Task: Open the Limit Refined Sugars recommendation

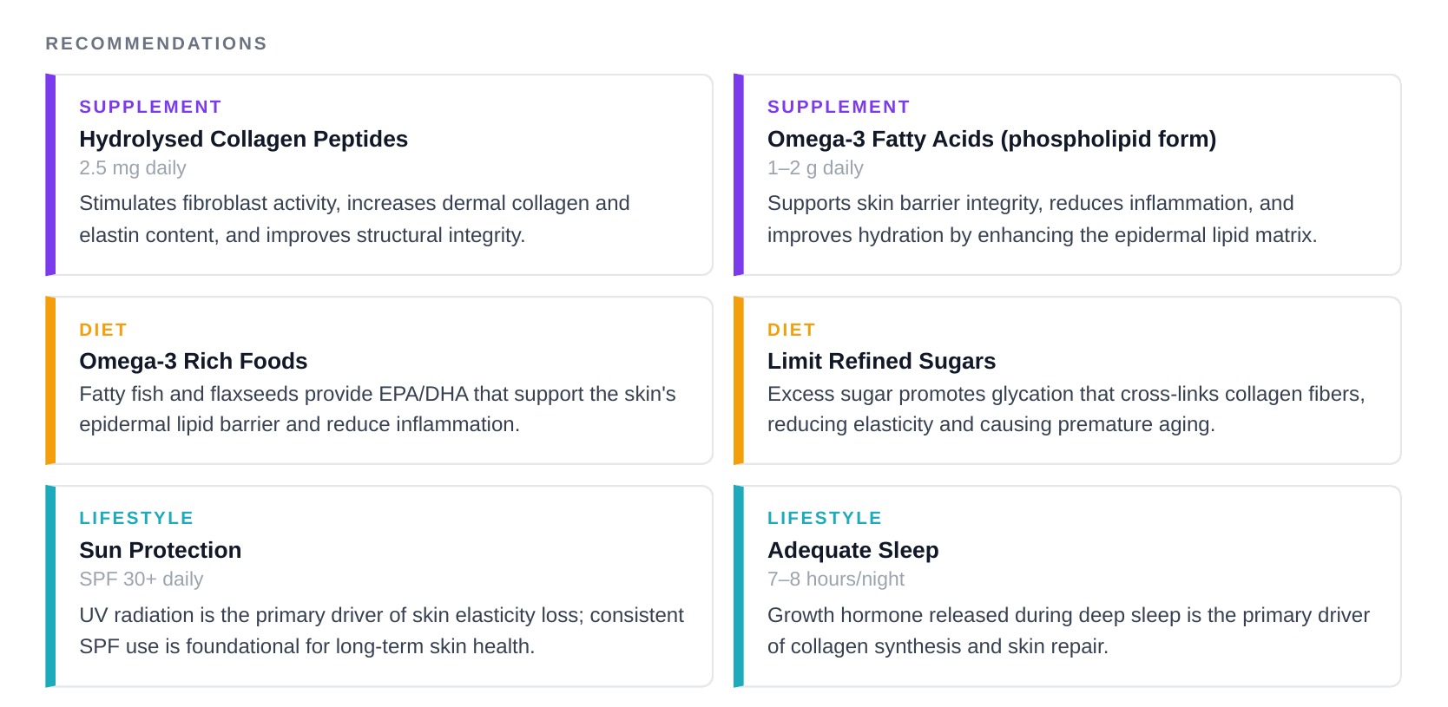Action: pos(881,361)
